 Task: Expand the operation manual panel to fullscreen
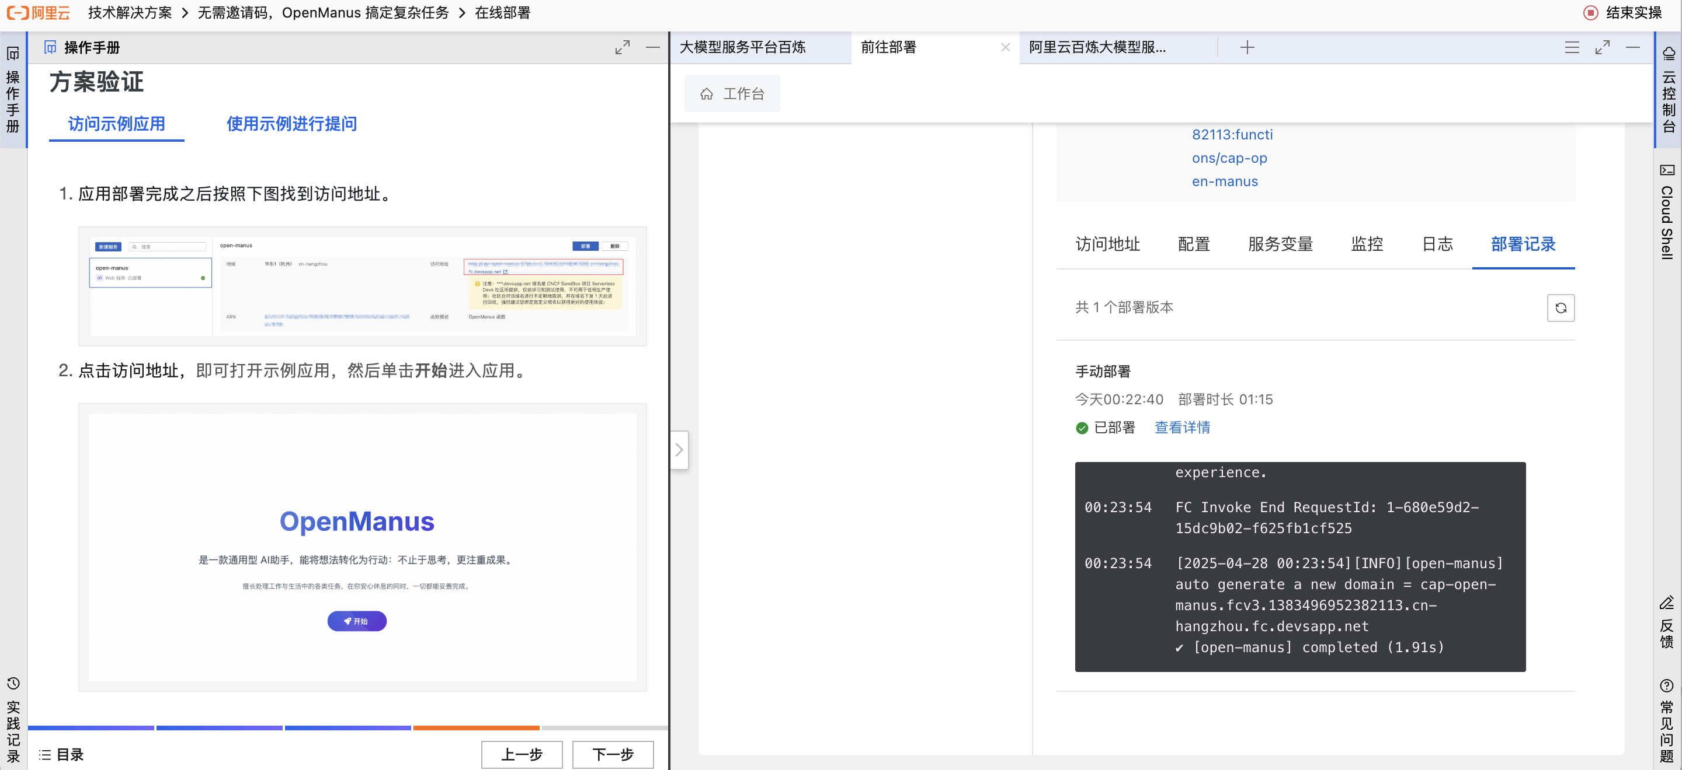tap(622, 47)
